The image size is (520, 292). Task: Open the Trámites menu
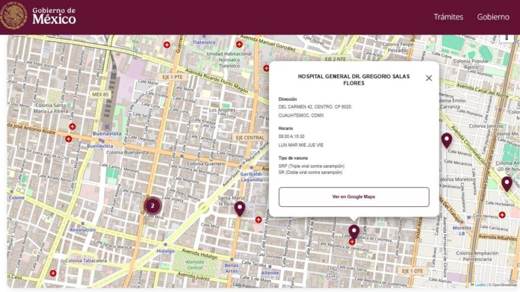[448, 17]
